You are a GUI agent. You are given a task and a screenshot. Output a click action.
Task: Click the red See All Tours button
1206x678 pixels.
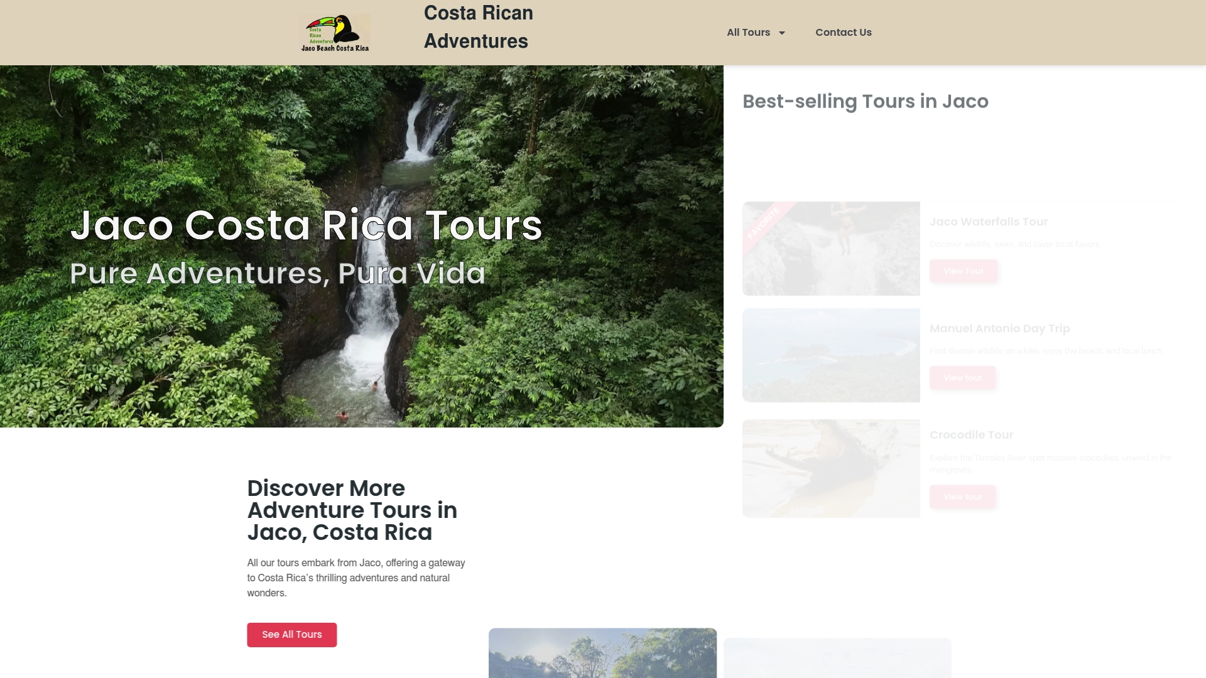(291, 635)
